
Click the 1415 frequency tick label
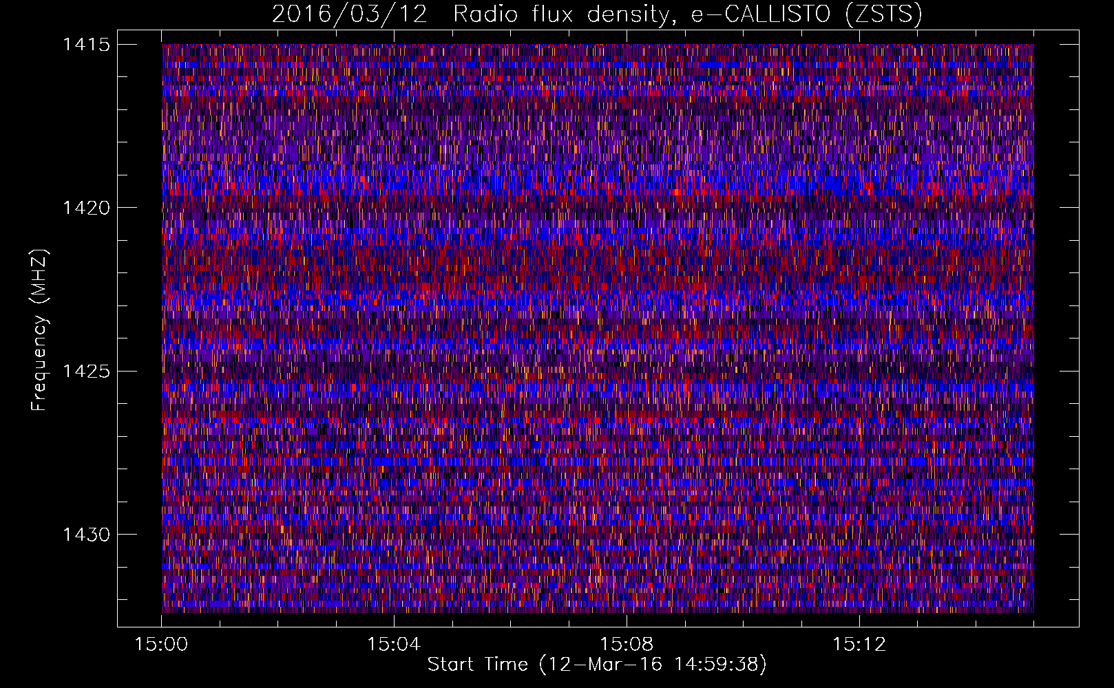86,45
